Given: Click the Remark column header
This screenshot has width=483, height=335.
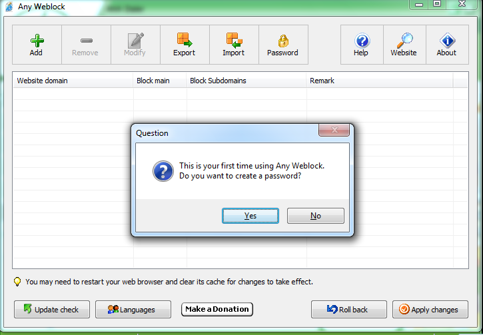Looking at the screenshot, I should [380, 81].
